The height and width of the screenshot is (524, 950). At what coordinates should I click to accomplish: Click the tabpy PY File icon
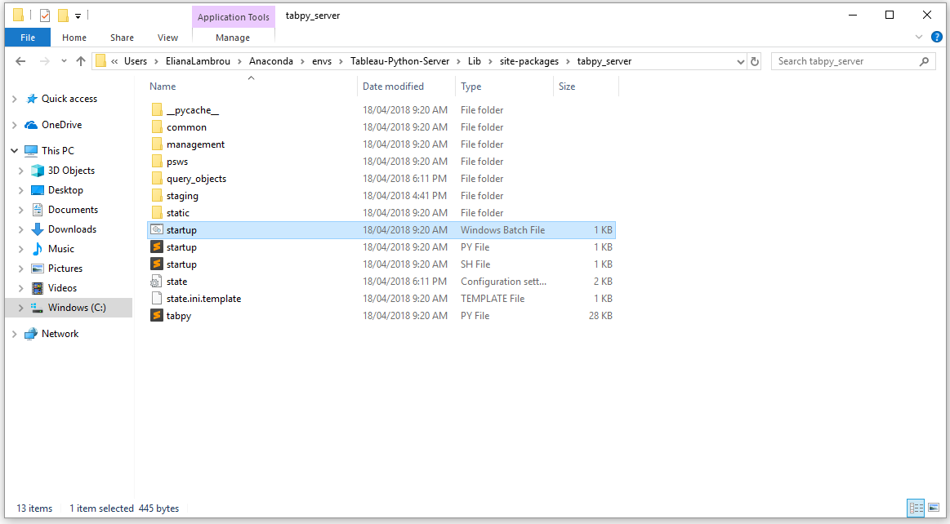pyautogui.click(x=157, y=315)
